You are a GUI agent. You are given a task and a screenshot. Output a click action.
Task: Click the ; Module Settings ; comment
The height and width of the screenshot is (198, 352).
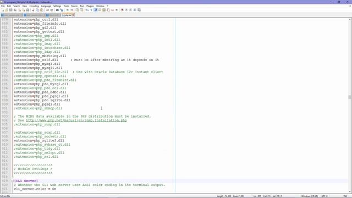[33, 169]
